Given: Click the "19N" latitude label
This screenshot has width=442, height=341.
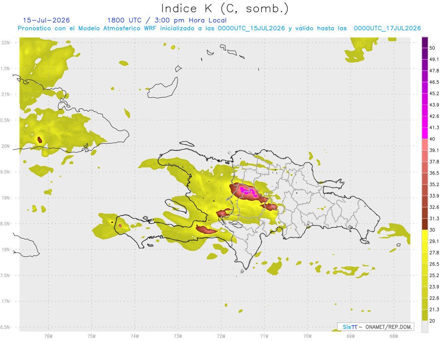Looking at the screenshot, I should click(6, 198).
